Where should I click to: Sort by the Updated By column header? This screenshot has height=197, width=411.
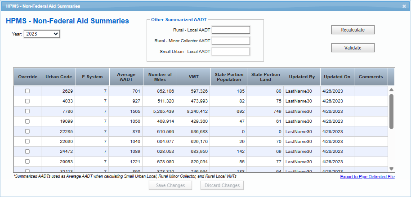click(x=302, y=77)
